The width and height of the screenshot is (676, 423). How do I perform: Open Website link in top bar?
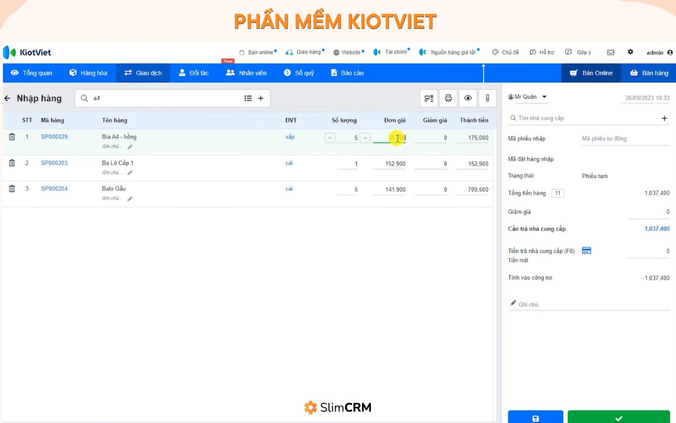[x=348, y=52]
